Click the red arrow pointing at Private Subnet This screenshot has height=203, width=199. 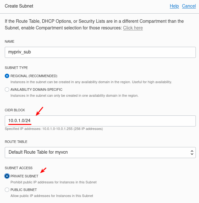tap(43, 170)
